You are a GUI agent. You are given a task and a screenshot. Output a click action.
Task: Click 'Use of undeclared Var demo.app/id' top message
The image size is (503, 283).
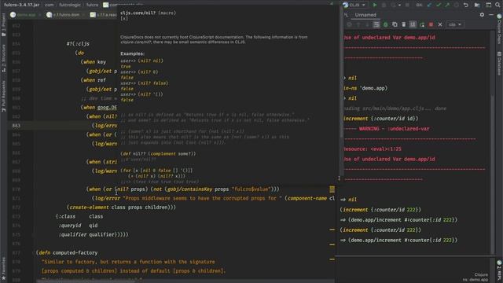tap(389, 37)
